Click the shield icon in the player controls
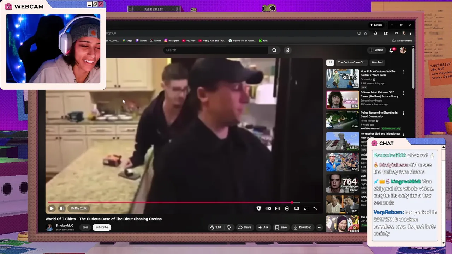 tap(259, 208)
